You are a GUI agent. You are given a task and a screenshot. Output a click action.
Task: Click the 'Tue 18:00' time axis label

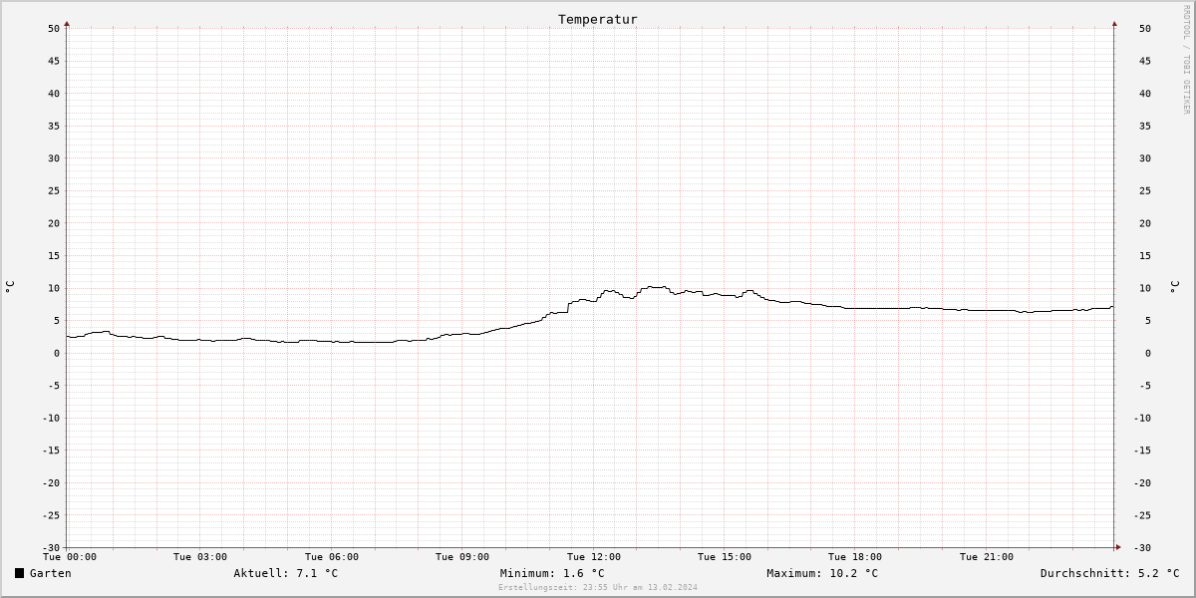[x=855, y=557]
